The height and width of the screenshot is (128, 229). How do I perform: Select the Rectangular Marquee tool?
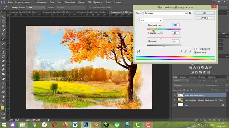pos(3,21)
